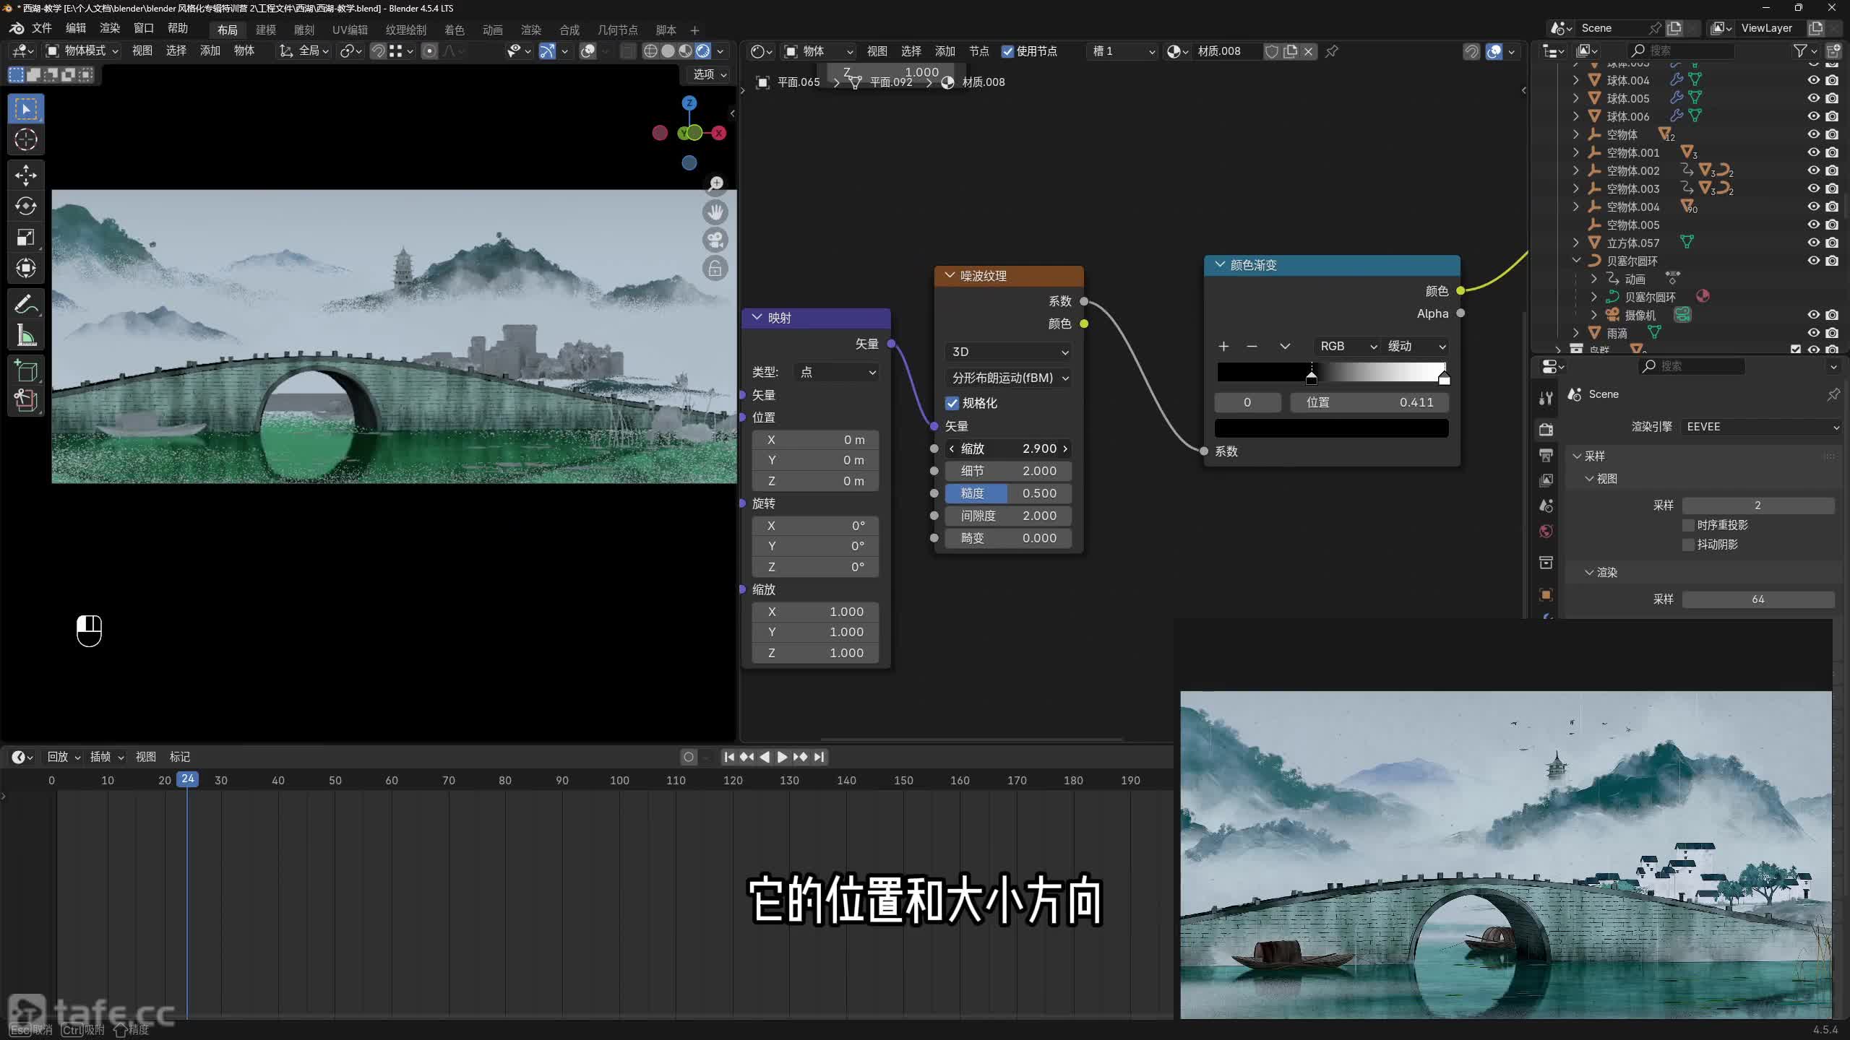Select the Move tool in viewport toolbar
This screenshot has height=1040, width=1850.
(x=26, y=175)
